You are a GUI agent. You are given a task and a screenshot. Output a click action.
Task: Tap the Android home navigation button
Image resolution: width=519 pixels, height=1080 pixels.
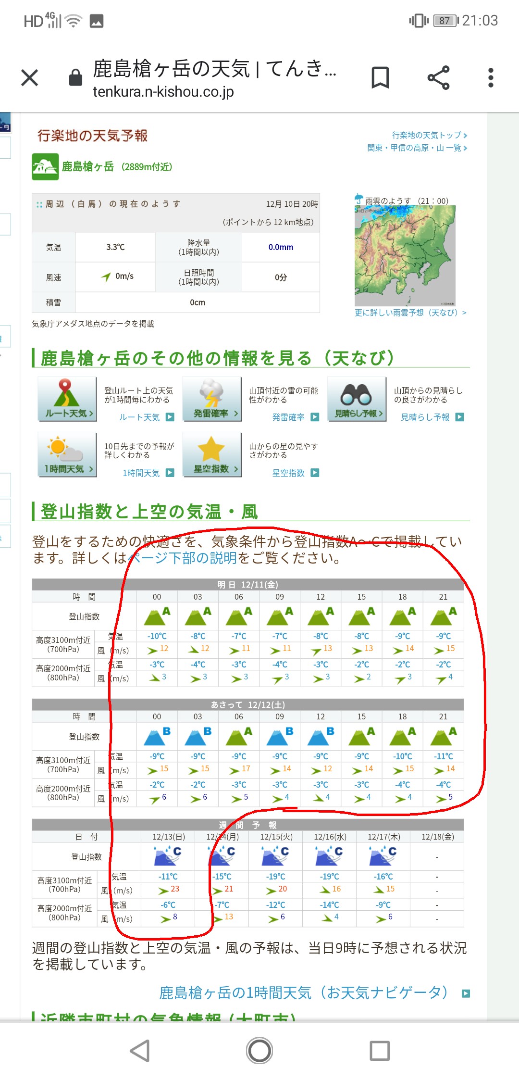click(x=259, y=1051)
